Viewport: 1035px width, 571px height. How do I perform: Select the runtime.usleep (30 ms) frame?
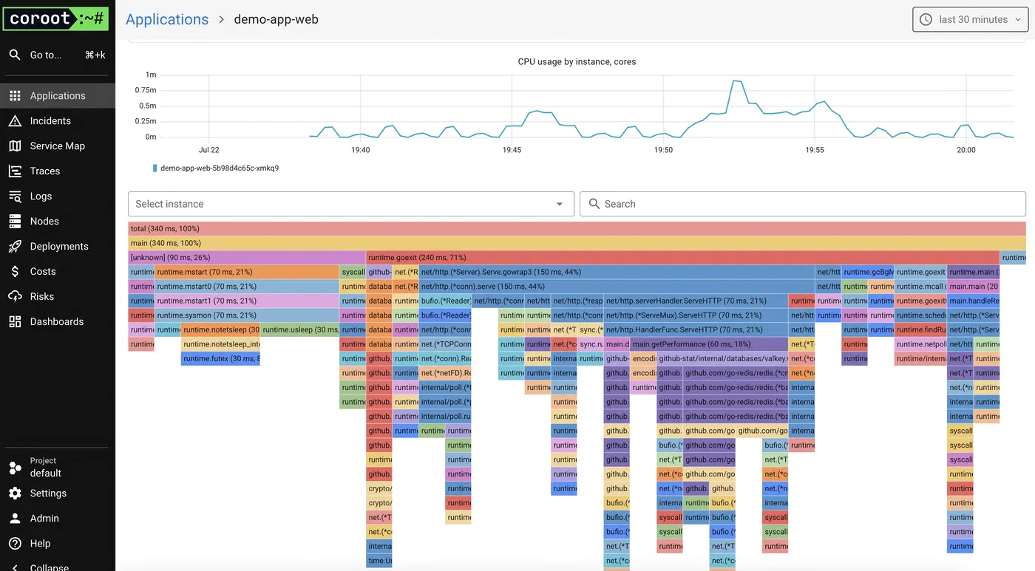300,329
